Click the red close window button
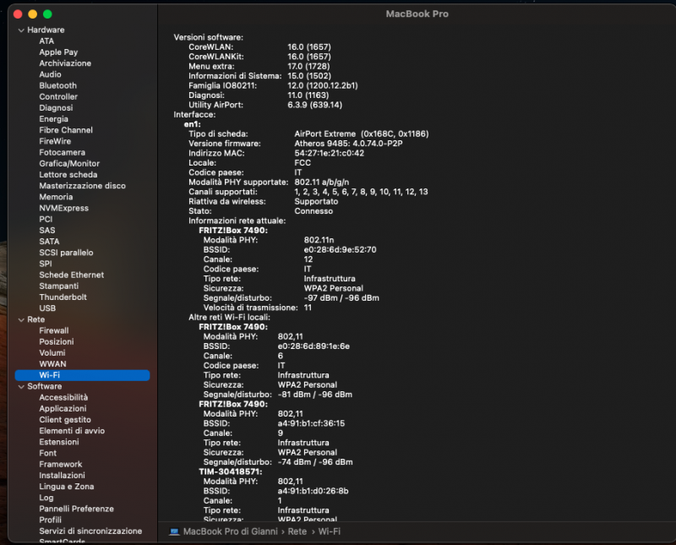 (18, 14)
